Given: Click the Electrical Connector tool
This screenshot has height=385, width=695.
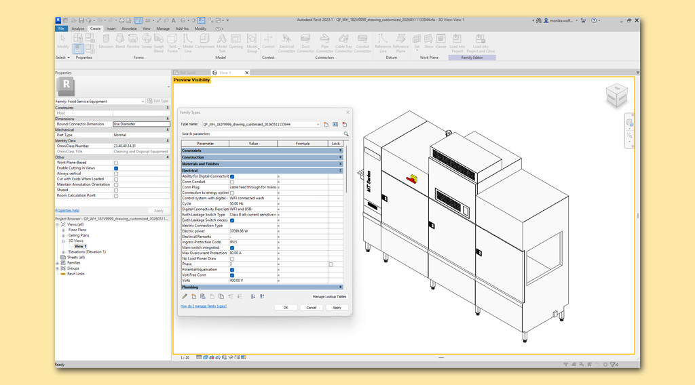Looking at the screenshot, I should tap(286, 43).
